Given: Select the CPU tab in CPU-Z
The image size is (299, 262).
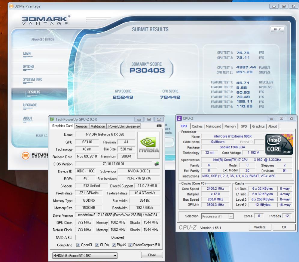Looking at the screenshot, I should [184, 126].
